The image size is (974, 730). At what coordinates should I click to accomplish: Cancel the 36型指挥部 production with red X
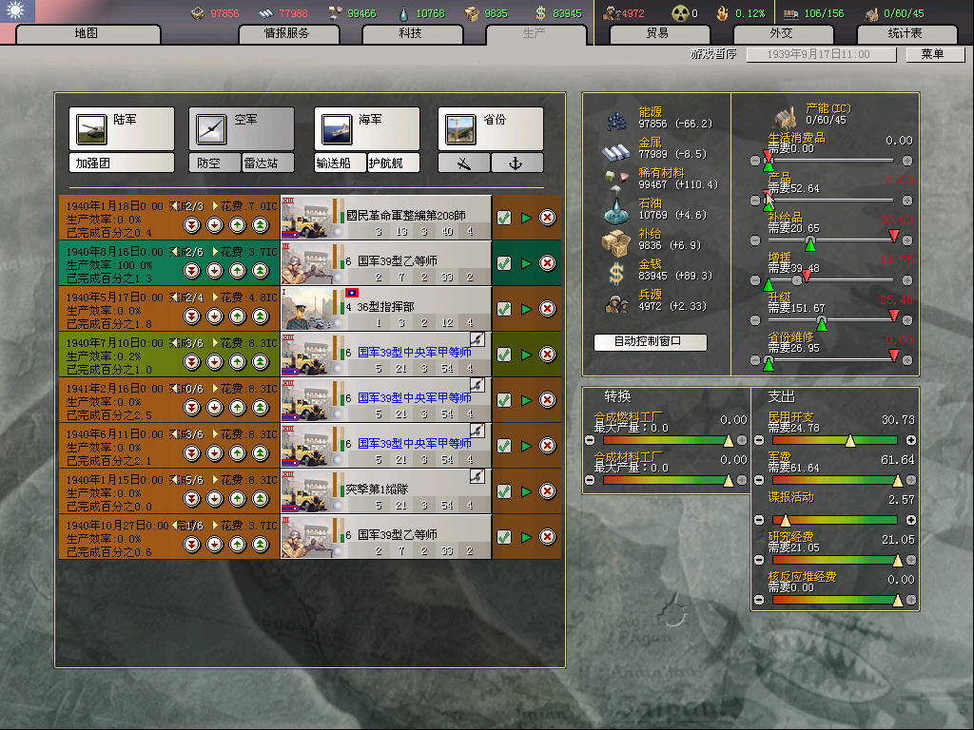click(548, 309)
